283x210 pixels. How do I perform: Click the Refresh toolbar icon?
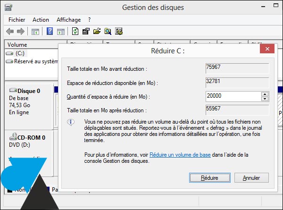coord(75,31)
